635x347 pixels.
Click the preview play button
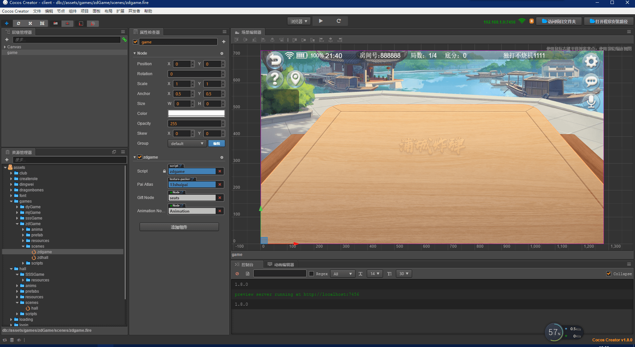coord(321,21)
